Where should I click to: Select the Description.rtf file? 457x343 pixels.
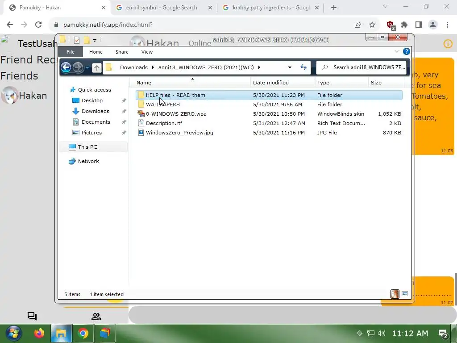[269, 123]
